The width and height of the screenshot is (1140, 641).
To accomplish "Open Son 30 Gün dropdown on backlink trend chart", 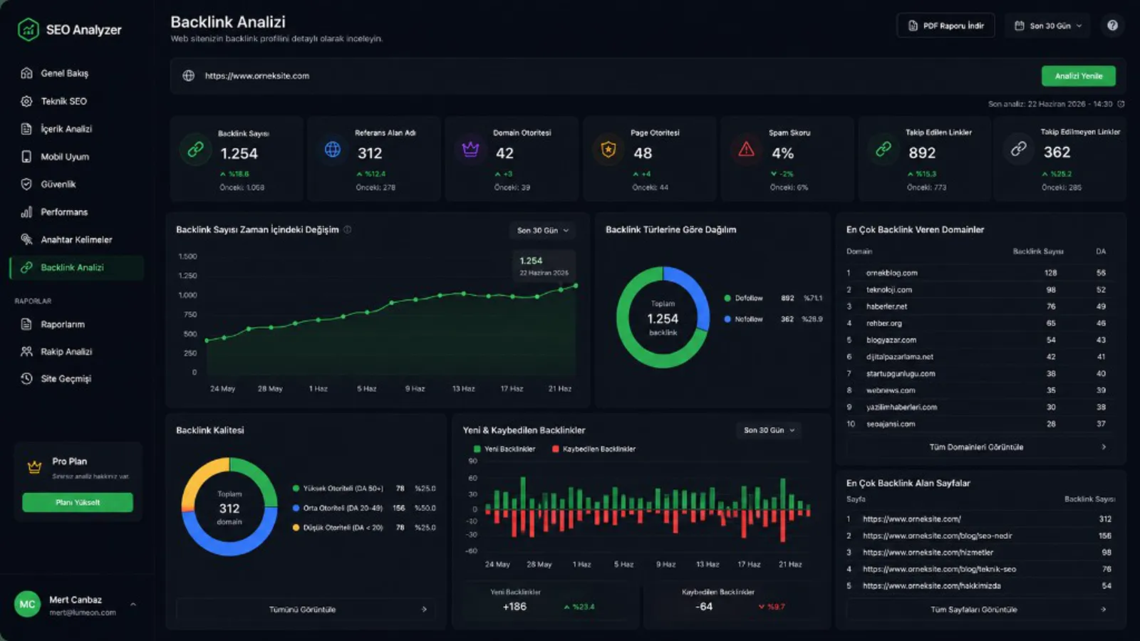I will [x=544, y=230].
